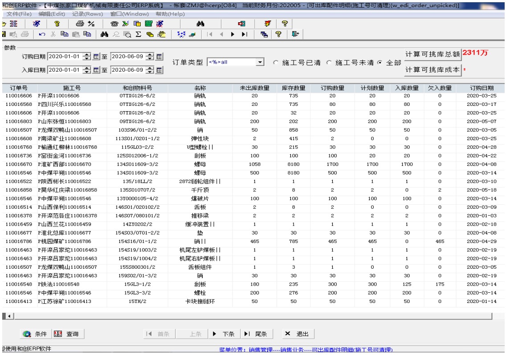Click the 计算可挑库总额 button
The width and height of the screenshot is (506, 355).
click(433, 54)
